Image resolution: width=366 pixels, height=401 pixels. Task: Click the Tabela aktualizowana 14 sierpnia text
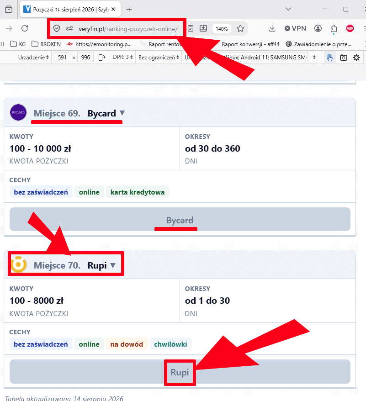pyautogui.click(x=64, y=398)
